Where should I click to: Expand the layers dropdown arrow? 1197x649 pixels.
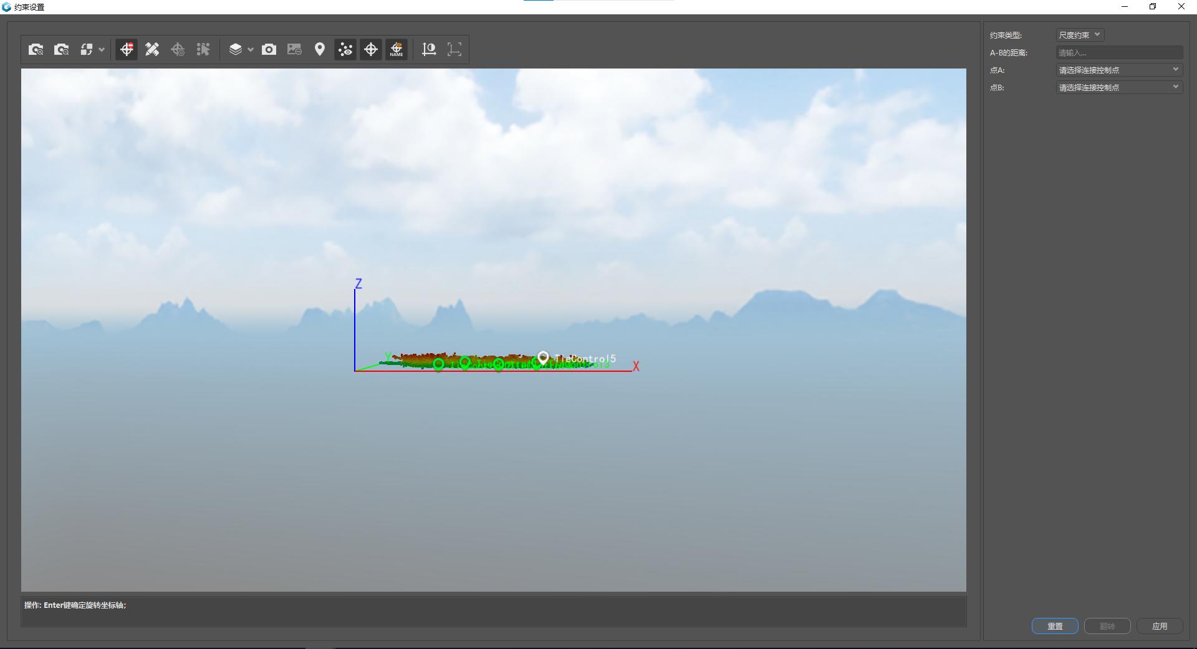click(250, 49)
